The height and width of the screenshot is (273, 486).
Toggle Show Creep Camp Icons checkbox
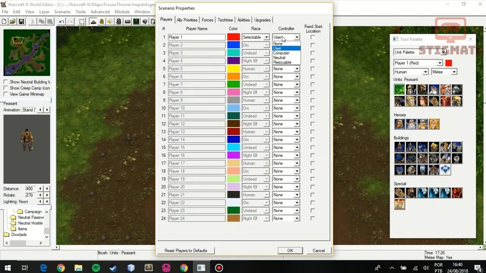click(6, 88)
